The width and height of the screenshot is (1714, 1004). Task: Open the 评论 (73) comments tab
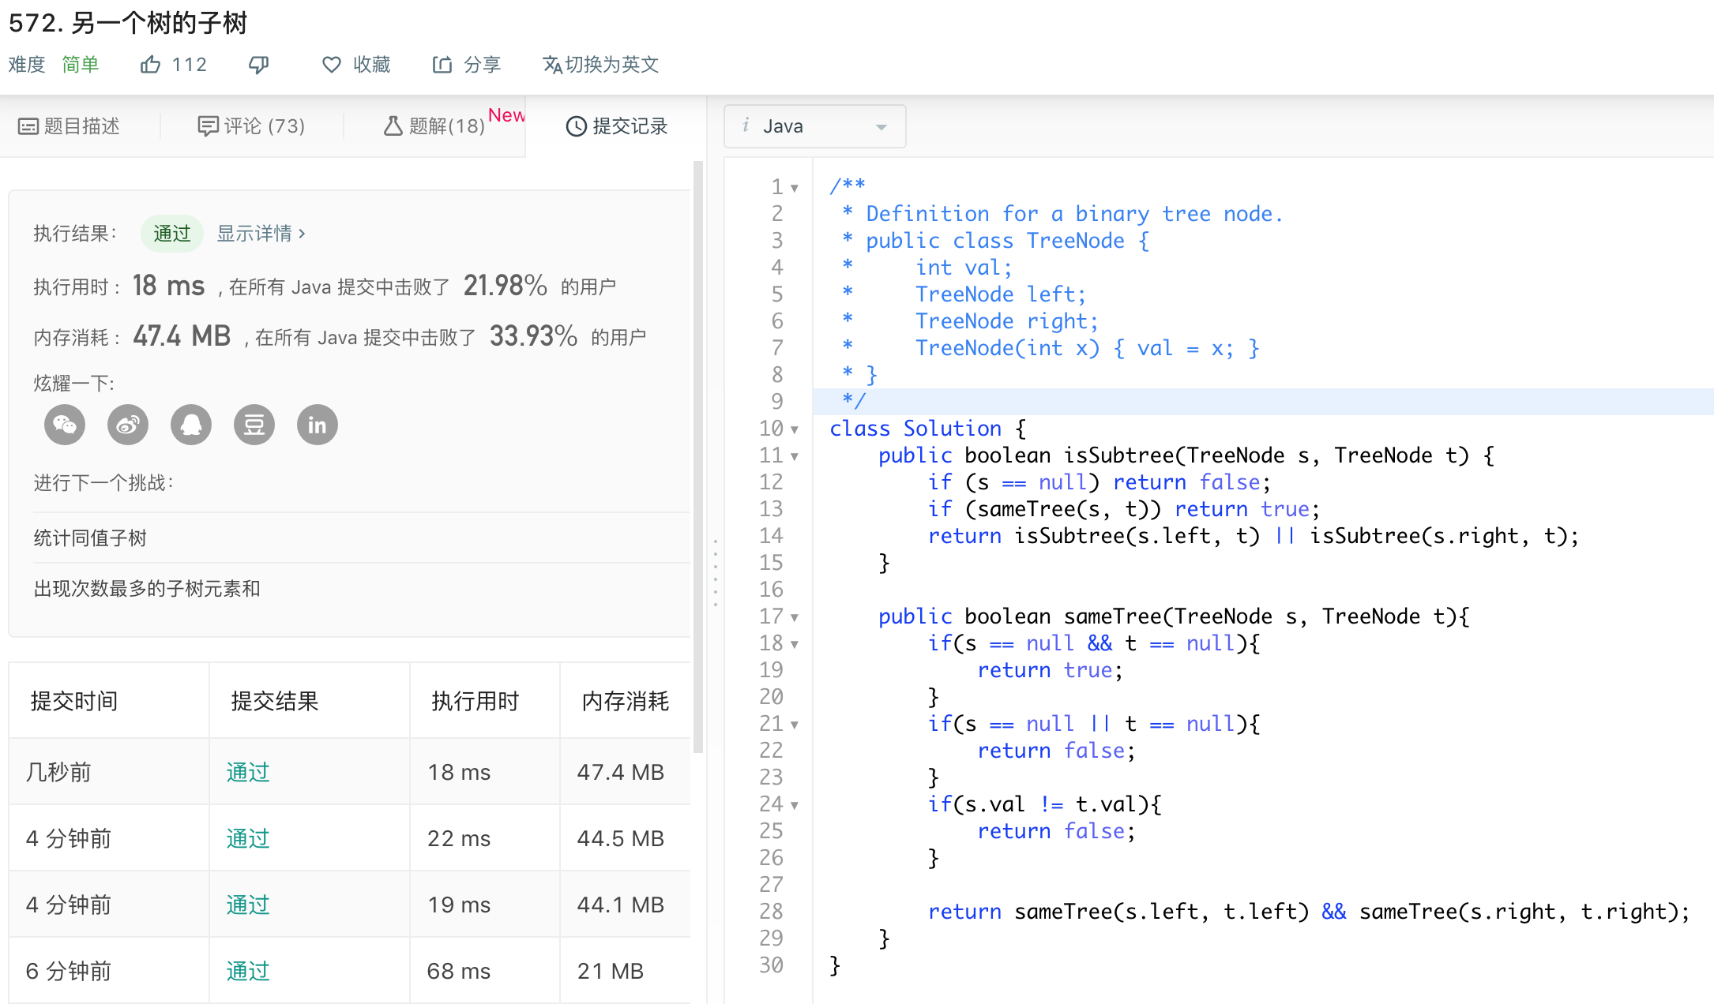[251, 126]
